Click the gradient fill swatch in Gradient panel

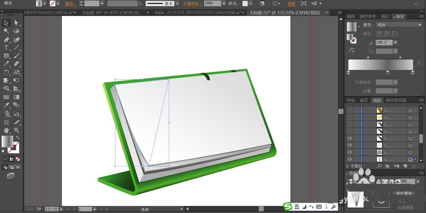351,27
